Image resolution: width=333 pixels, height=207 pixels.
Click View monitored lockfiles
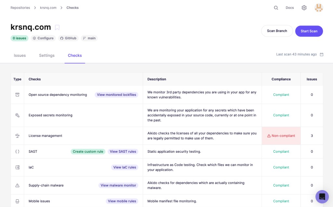[116, 95]
